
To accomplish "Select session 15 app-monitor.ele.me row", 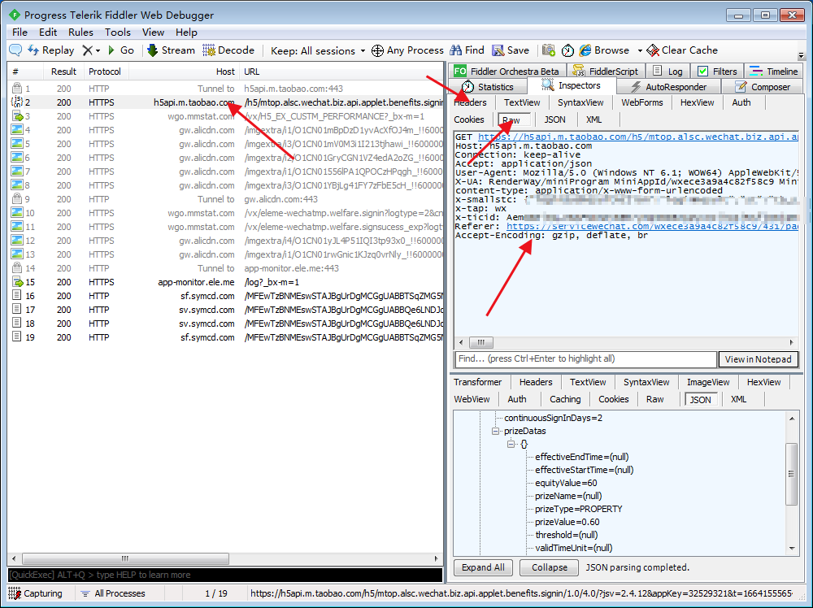I will pos(225,283).
